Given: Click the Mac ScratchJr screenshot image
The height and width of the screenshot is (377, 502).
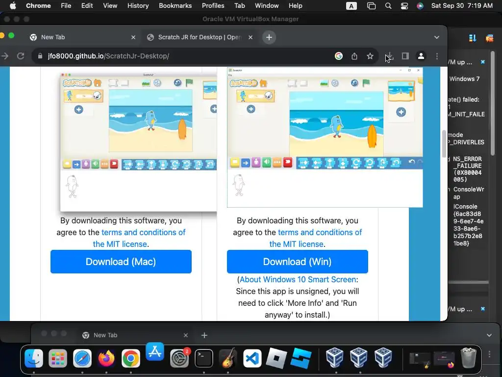Looking at the screenshot, I should 139,142.
